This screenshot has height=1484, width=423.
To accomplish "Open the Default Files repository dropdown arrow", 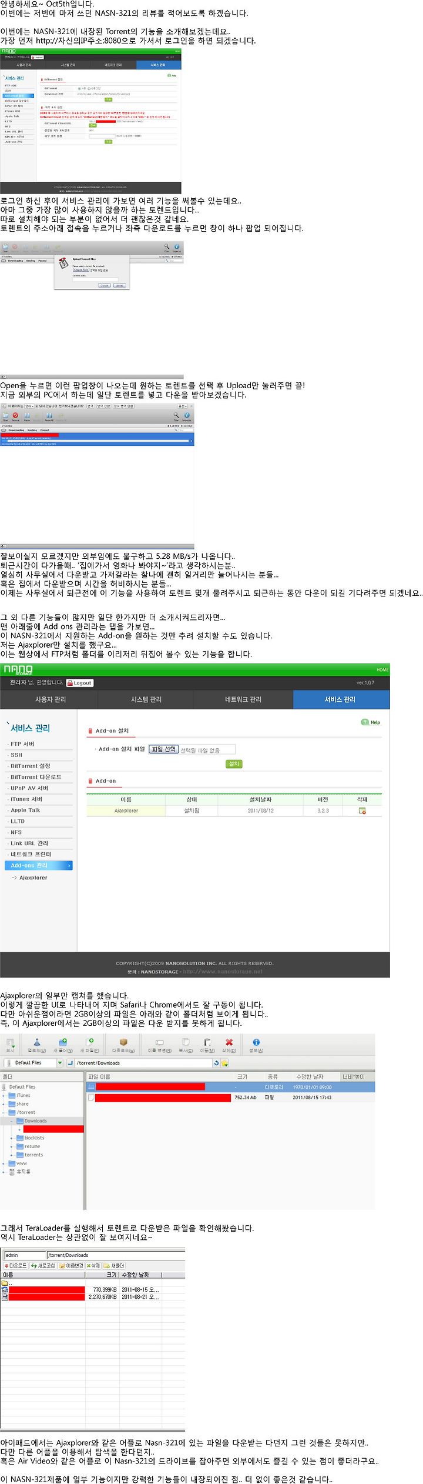I will coord(60,1063).
